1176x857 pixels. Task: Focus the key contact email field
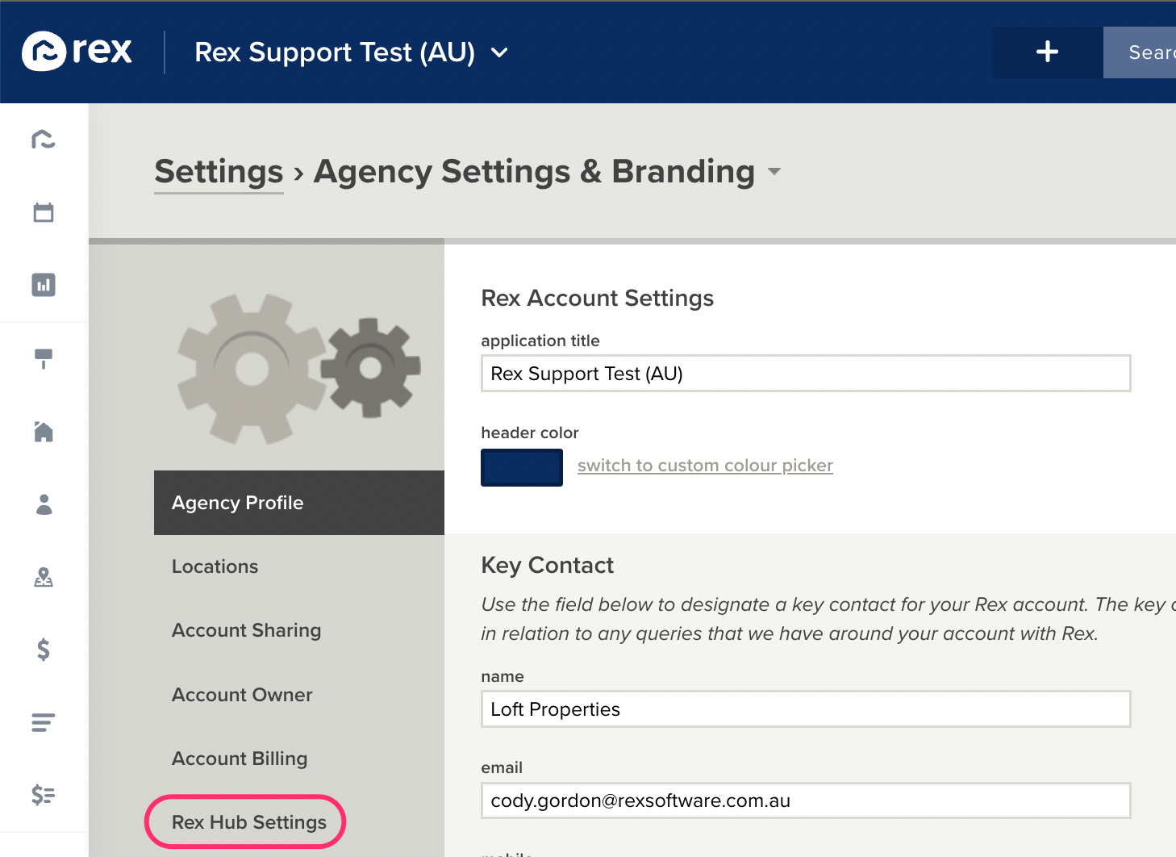806,801
